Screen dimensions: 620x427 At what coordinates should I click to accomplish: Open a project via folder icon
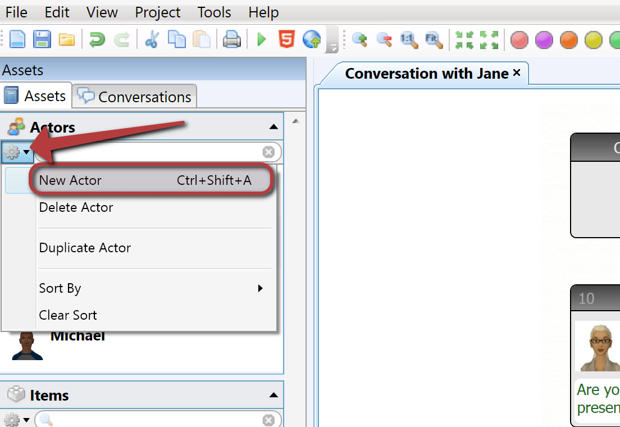point(67,39)
